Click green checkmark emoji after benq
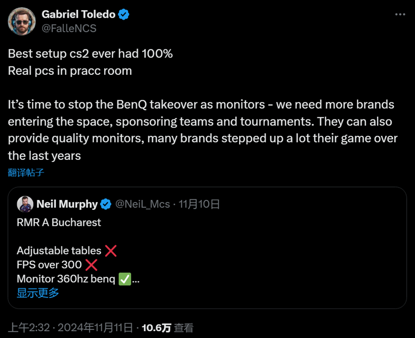 click(x=125, y=279)
